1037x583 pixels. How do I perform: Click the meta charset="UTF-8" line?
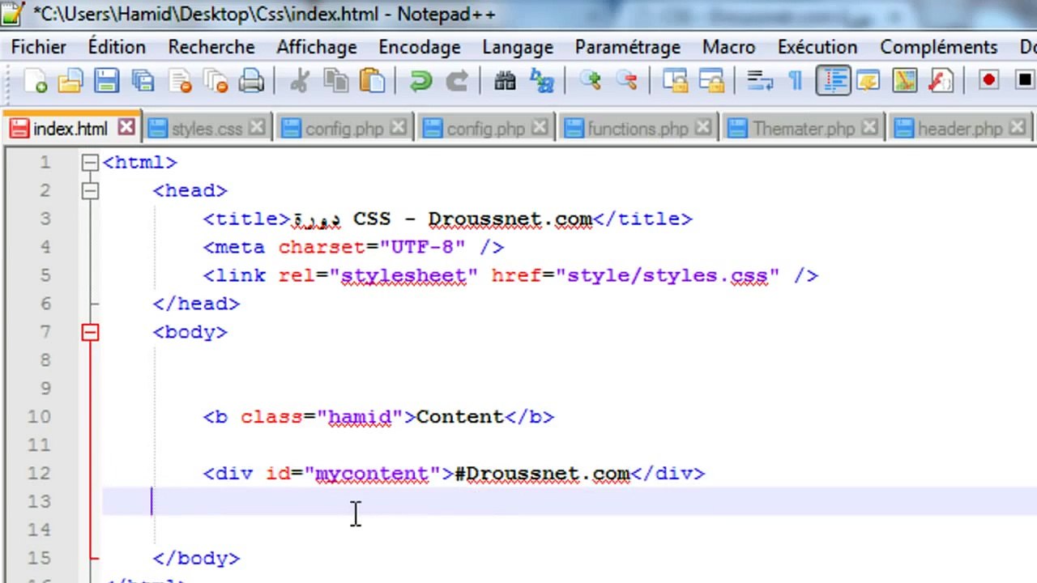pyautogui.click(x=353, y=248)
